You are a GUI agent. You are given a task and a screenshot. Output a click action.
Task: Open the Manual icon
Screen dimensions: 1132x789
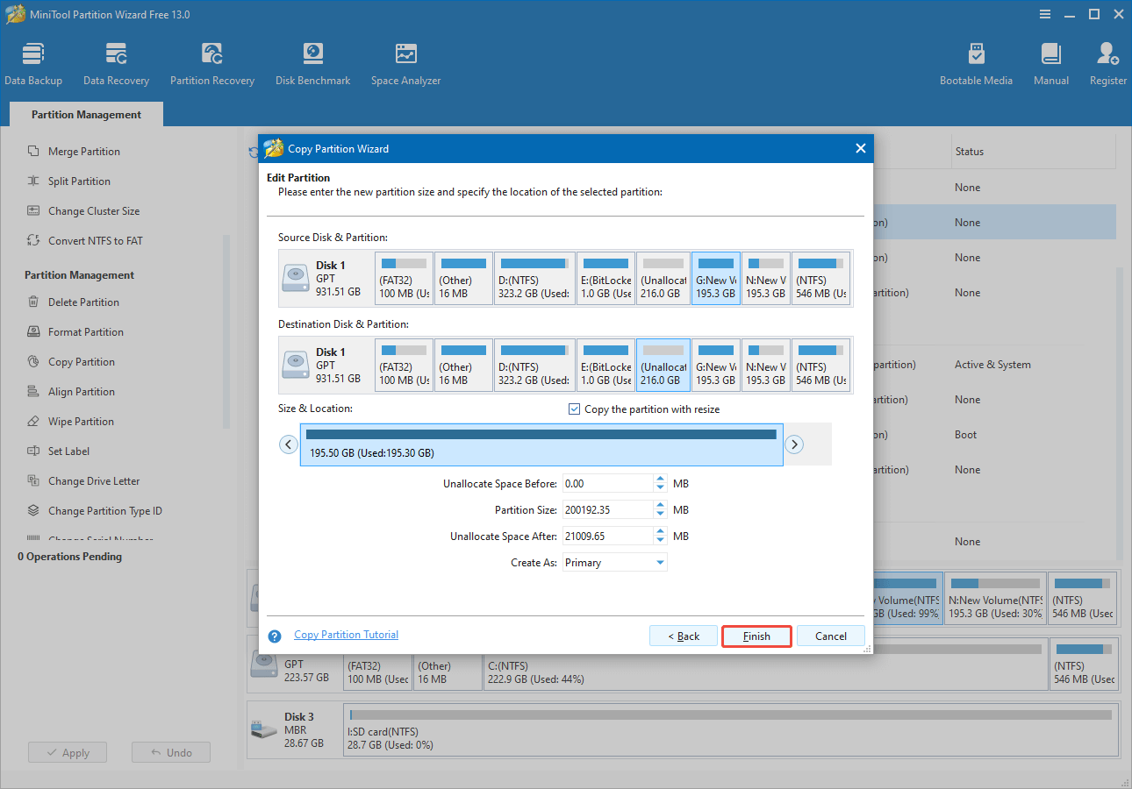[1050, 65]
